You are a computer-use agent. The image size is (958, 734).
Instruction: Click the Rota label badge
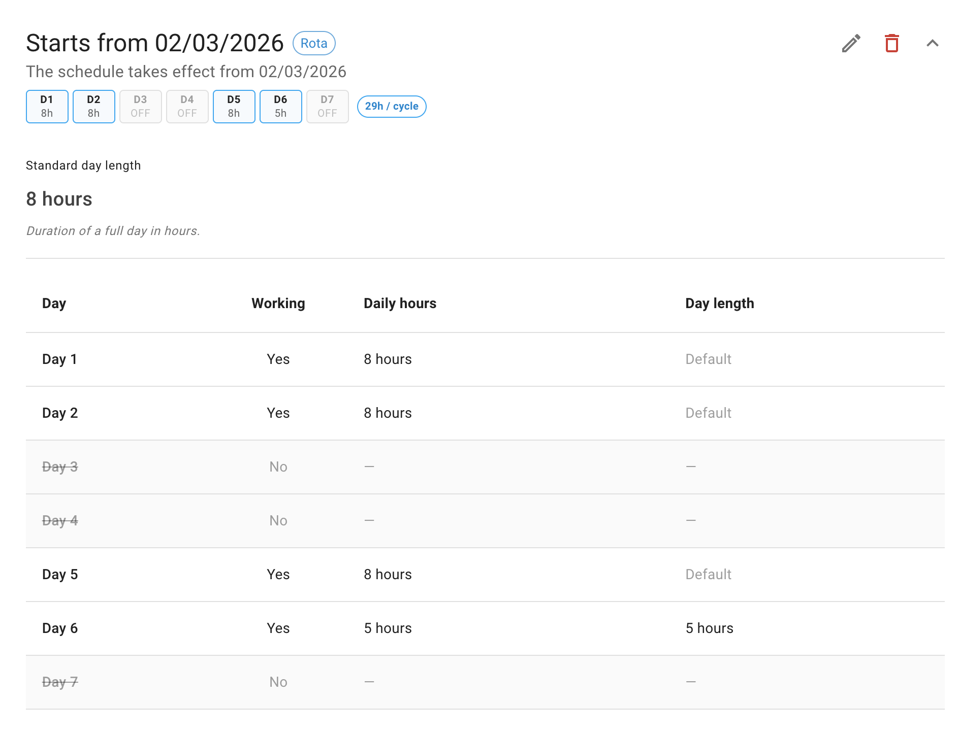click(x=313, y=44)
